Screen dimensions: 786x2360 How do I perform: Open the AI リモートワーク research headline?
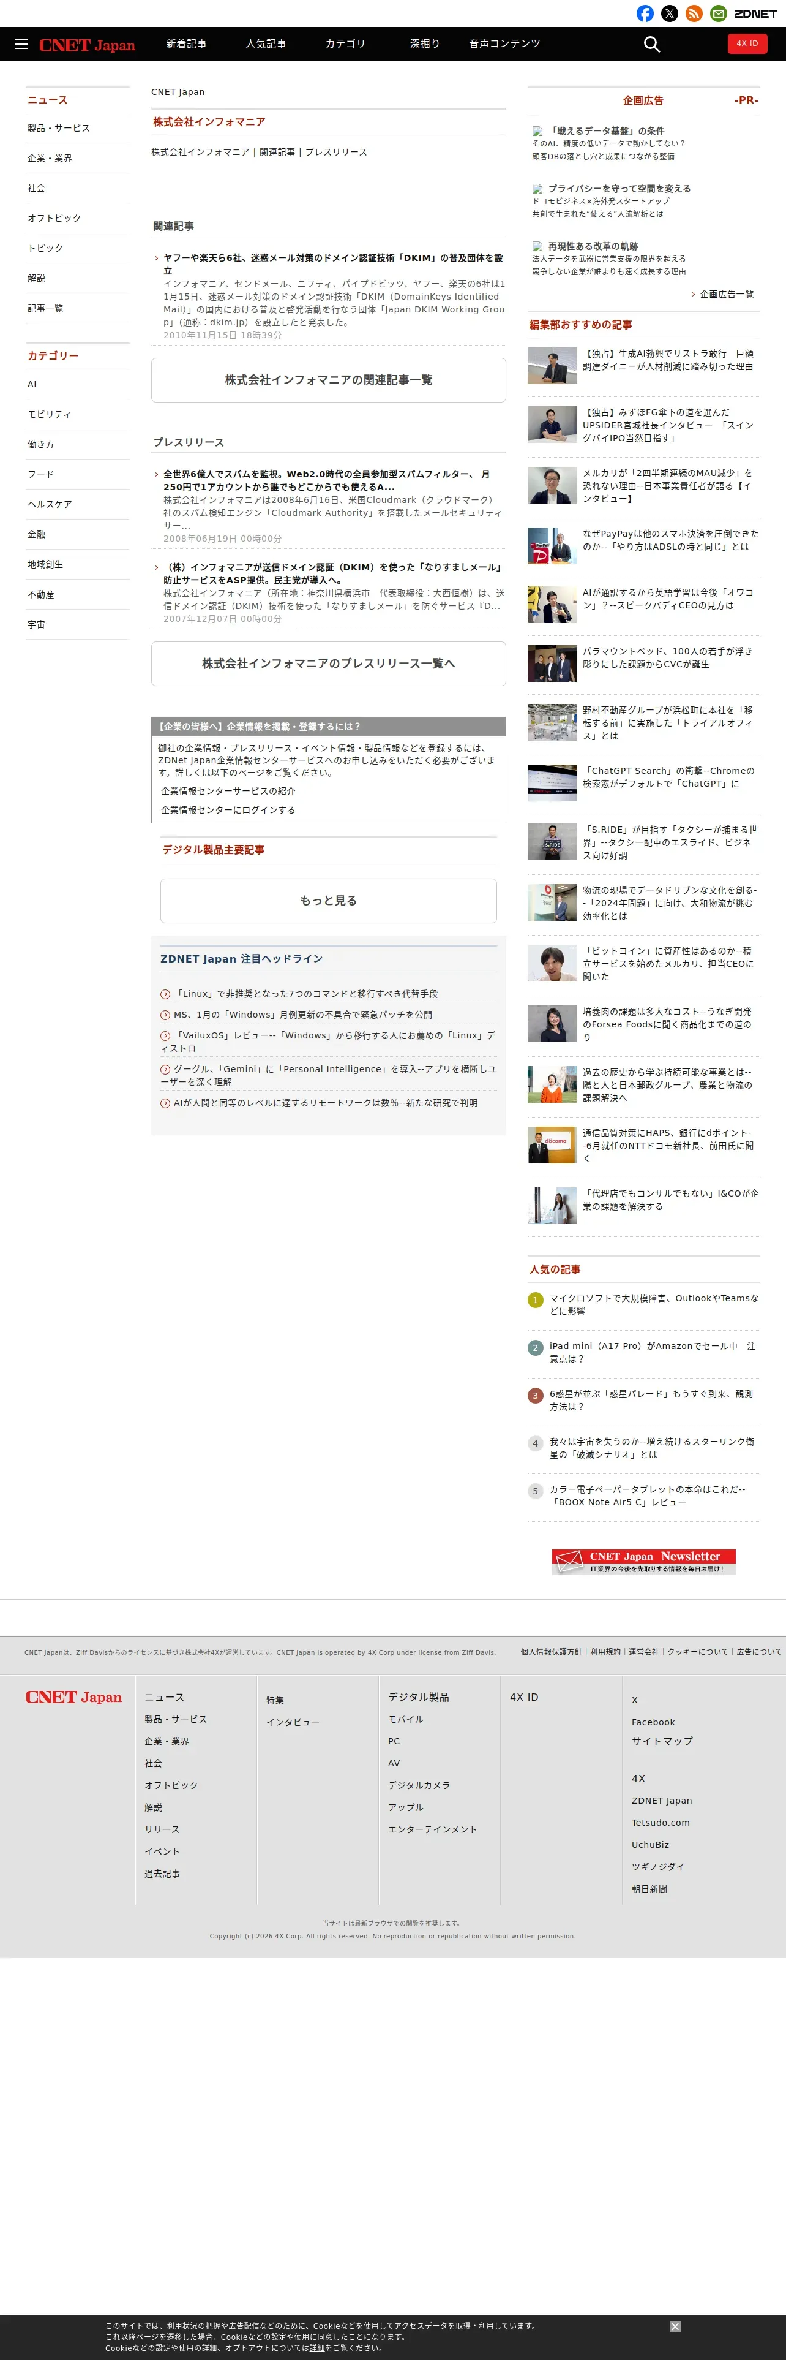point(326,1103)
